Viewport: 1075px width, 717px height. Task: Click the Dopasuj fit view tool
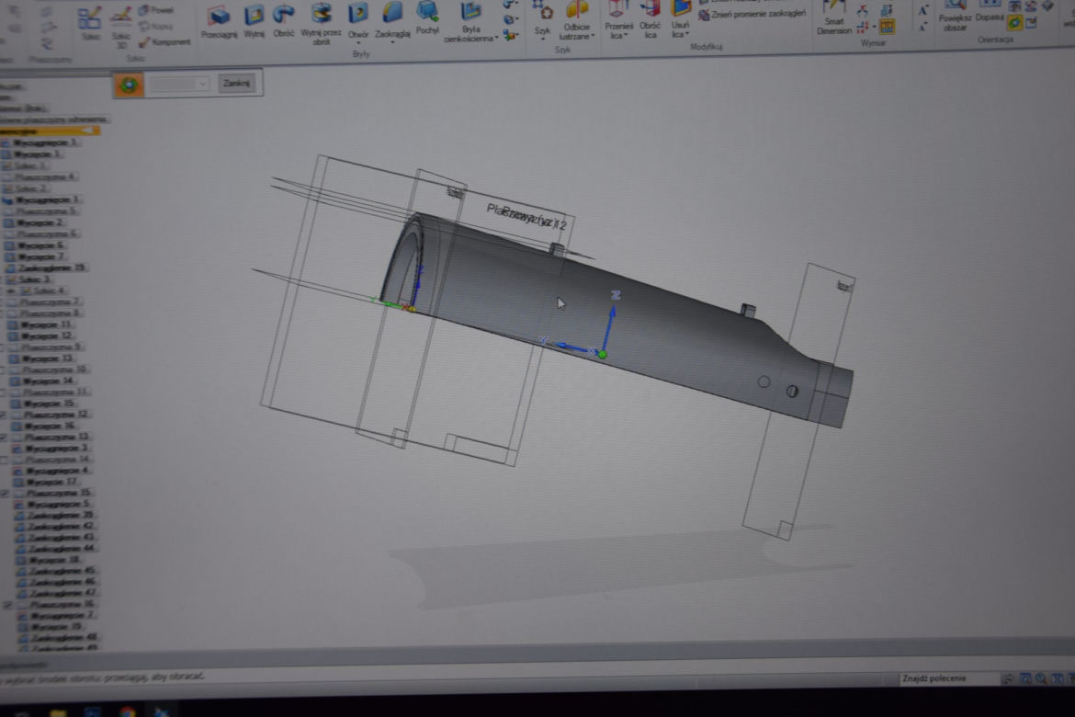pos(989,12)
